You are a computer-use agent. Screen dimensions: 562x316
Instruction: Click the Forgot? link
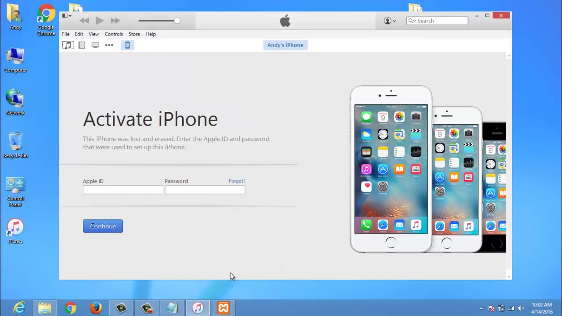click(x=237, y=181)
